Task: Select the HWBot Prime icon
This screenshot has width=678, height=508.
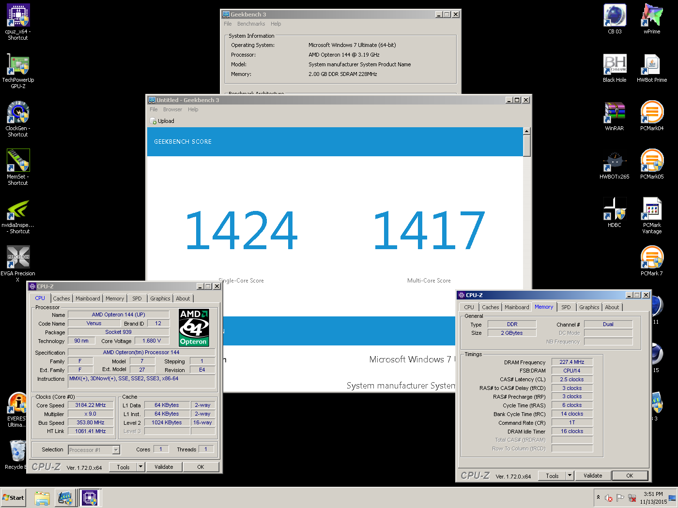Action: click(652, 68)
